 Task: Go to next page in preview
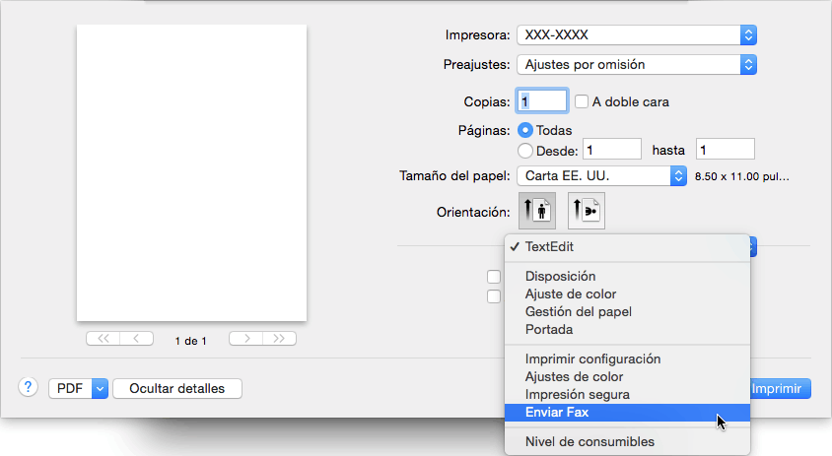[x=246, y=338]
